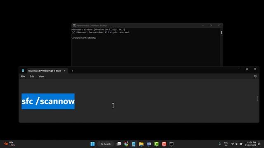Open green Camtasia icon in taskbar
The width and height of the screenshot is (264, 148).
[156, 144]
